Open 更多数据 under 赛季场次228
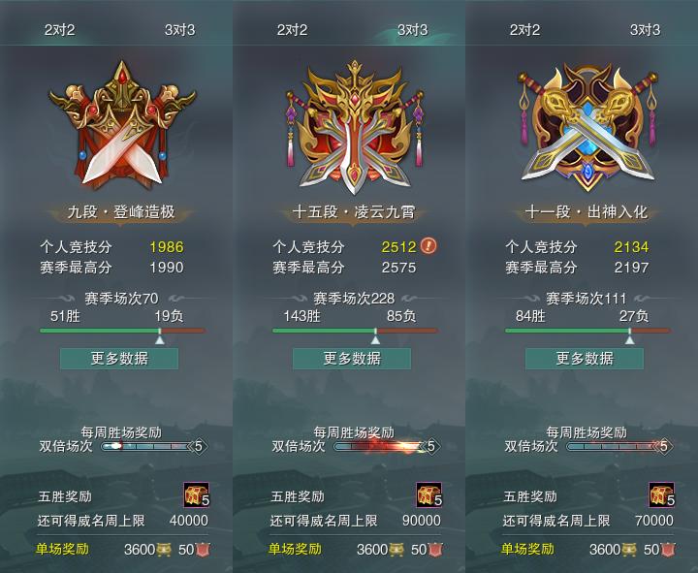698x573 pixels. tap(352, 359)
